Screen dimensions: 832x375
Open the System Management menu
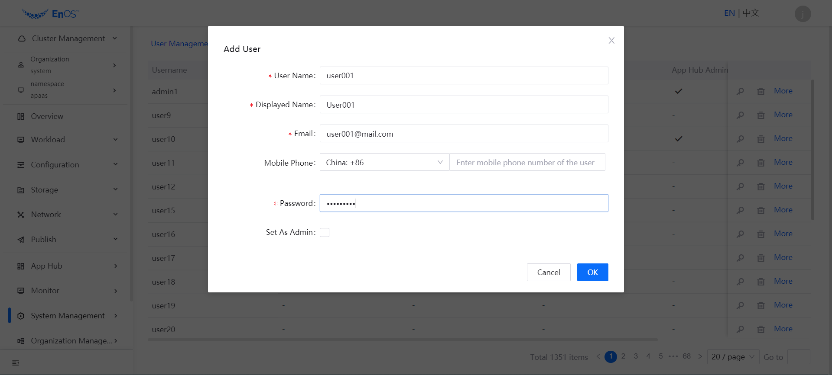point(67,316)
